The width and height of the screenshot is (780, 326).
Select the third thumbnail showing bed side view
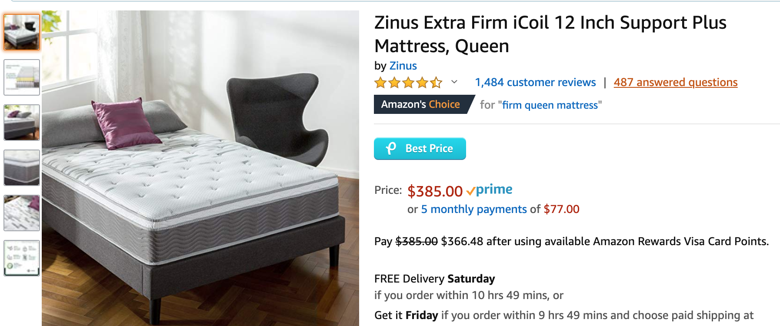pos(22,123)
